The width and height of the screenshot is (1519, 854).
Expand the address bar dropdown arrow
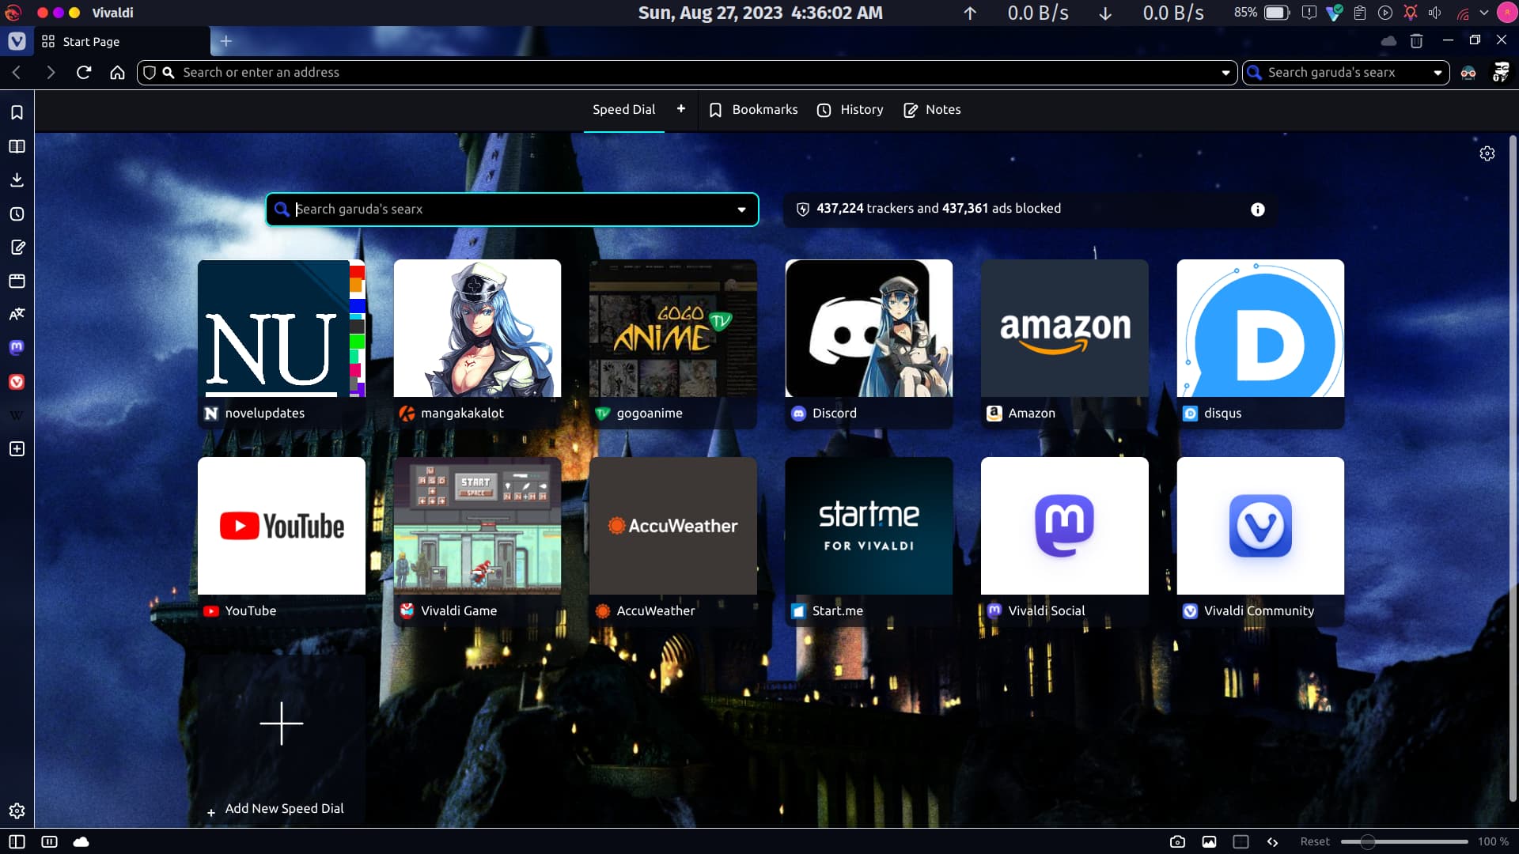[1225, 73]
